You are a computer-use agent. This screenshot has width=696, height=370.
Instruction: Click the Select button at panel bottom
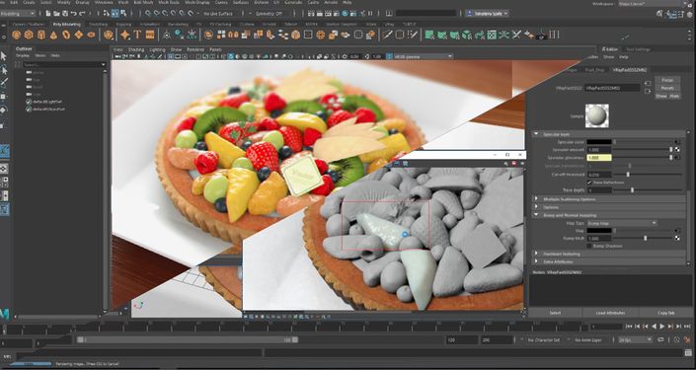coord(555,313)
